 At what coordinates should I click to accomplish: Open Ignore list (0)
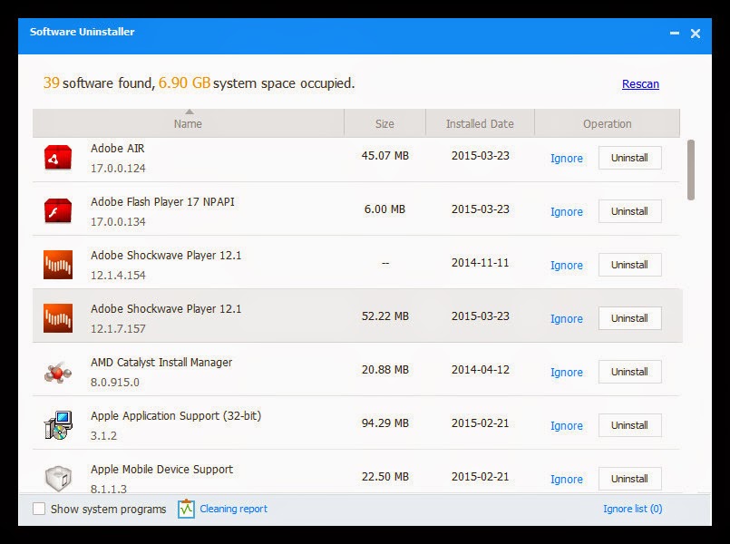[x=633, y=509]
